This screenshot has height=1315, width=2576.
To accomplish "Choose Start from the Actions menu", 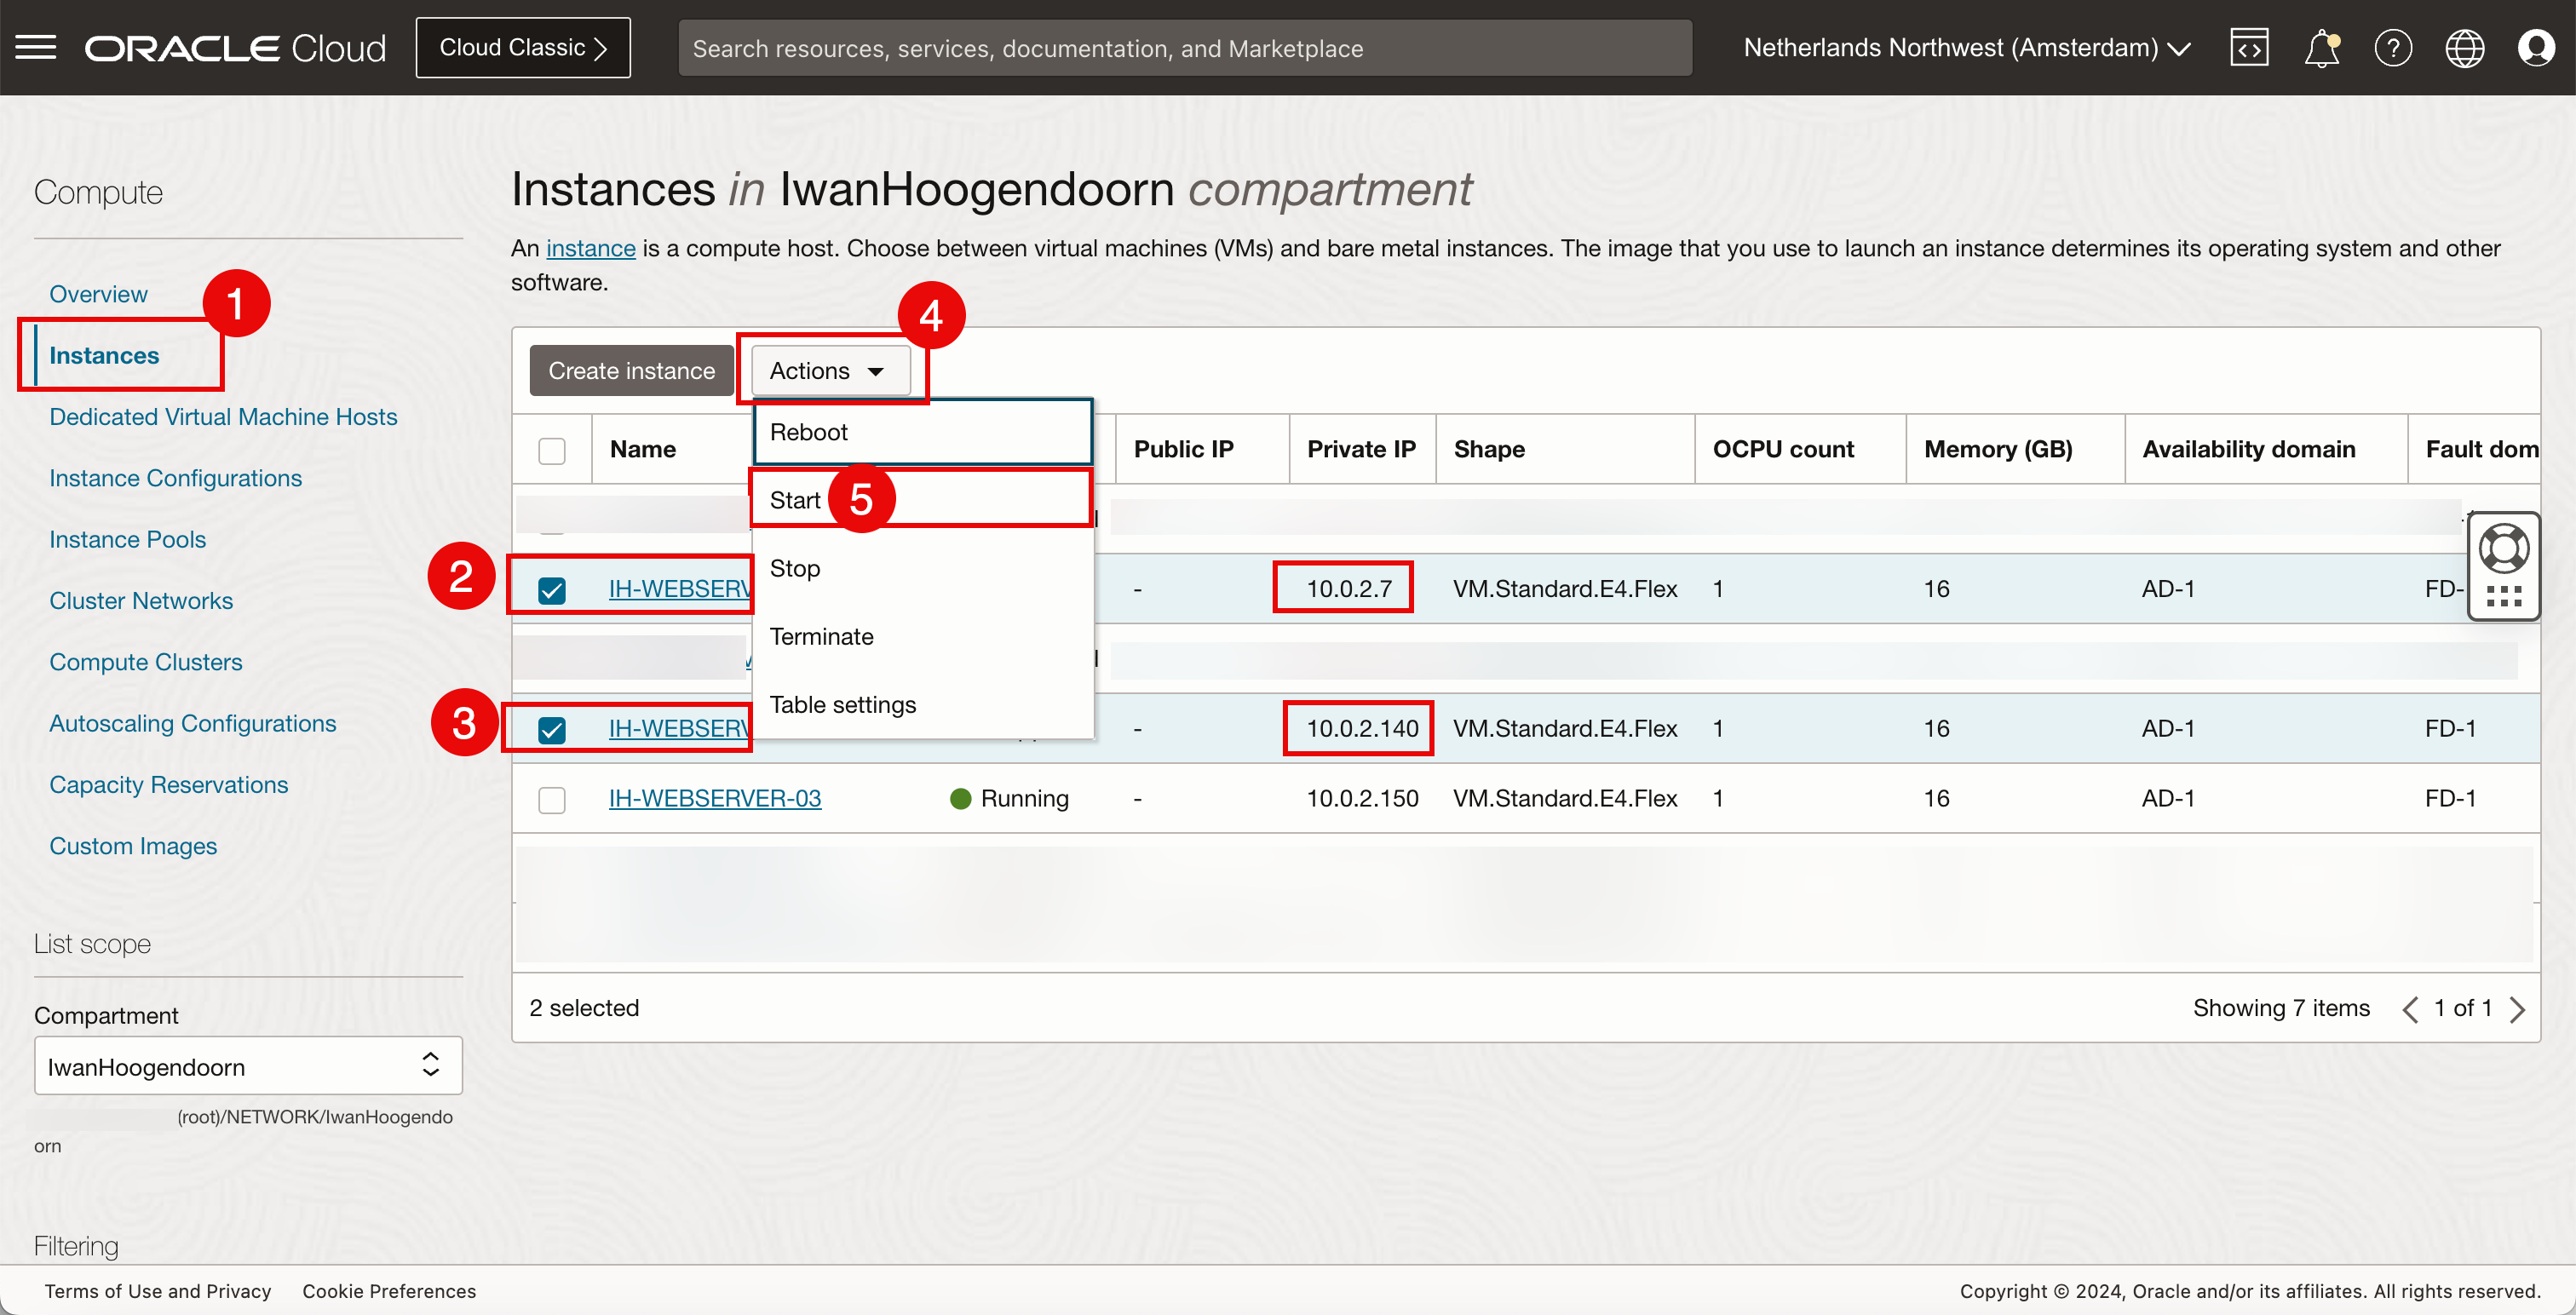I will 796,500.
